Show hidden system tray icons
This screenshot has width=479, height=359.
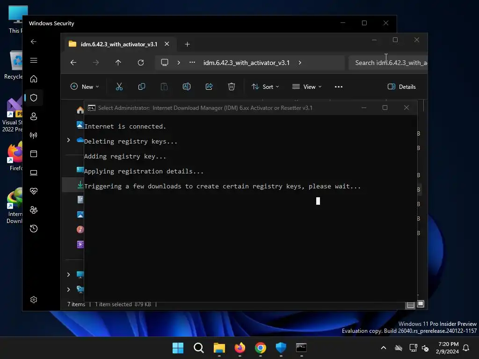[x=384, y=348]
